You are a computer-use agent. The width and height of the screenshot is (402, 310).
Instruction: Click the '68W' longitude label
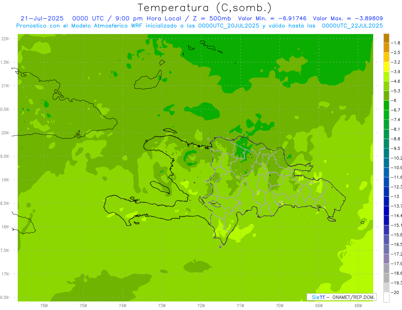358,305
